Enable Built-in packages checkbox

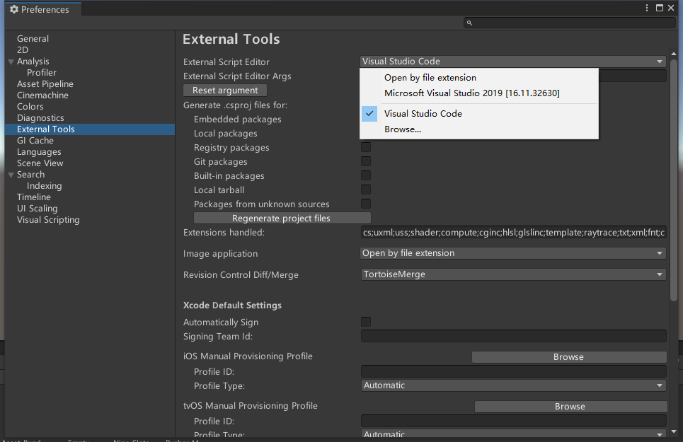click(366, 176)
